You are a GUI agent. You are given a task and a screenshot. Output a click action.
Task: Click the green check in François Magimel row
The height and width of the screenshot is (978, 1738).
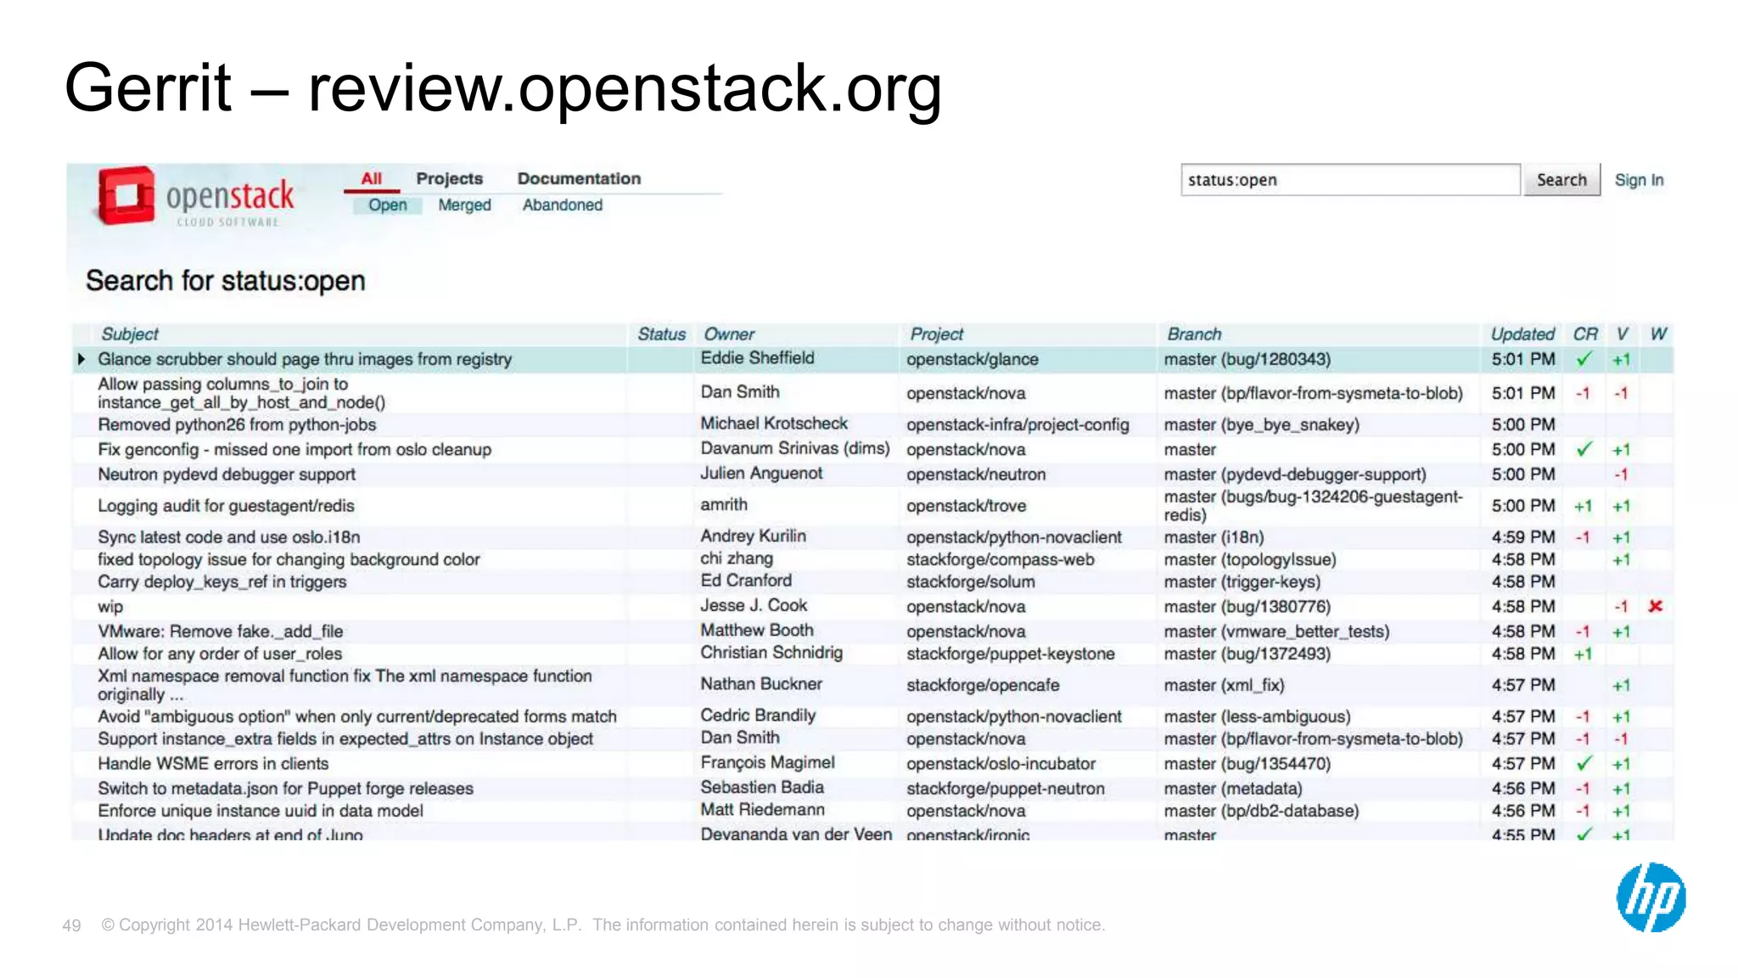1584,763
